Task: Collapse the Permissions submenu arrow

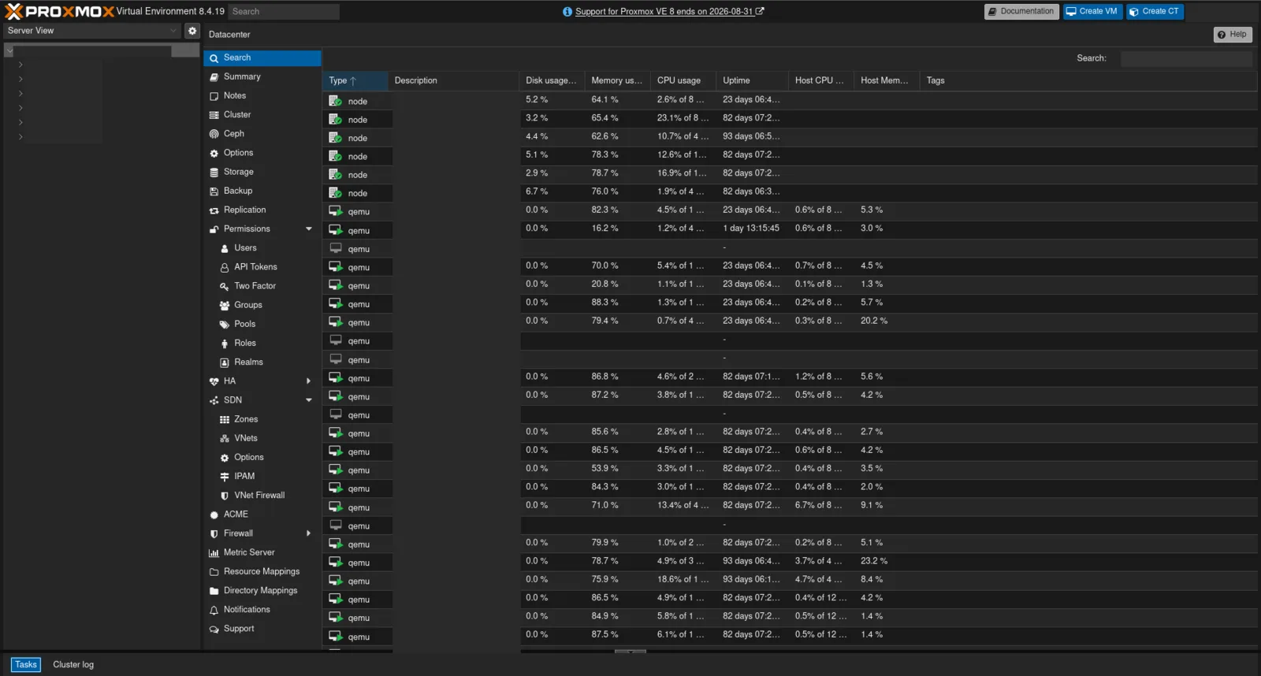Action: [x=309, y=229]
